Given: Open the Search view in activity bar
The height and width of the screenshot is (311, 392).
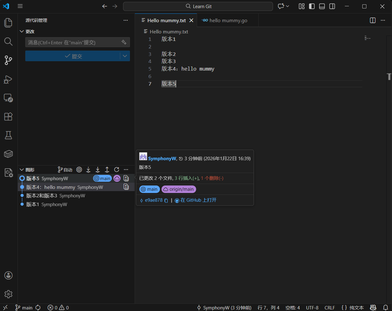Looking at the screenshot, I should pyautogui.click(x=8, y=42).
